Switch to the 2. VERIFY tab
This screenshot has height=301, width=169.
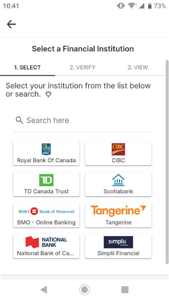pos(82,68)
